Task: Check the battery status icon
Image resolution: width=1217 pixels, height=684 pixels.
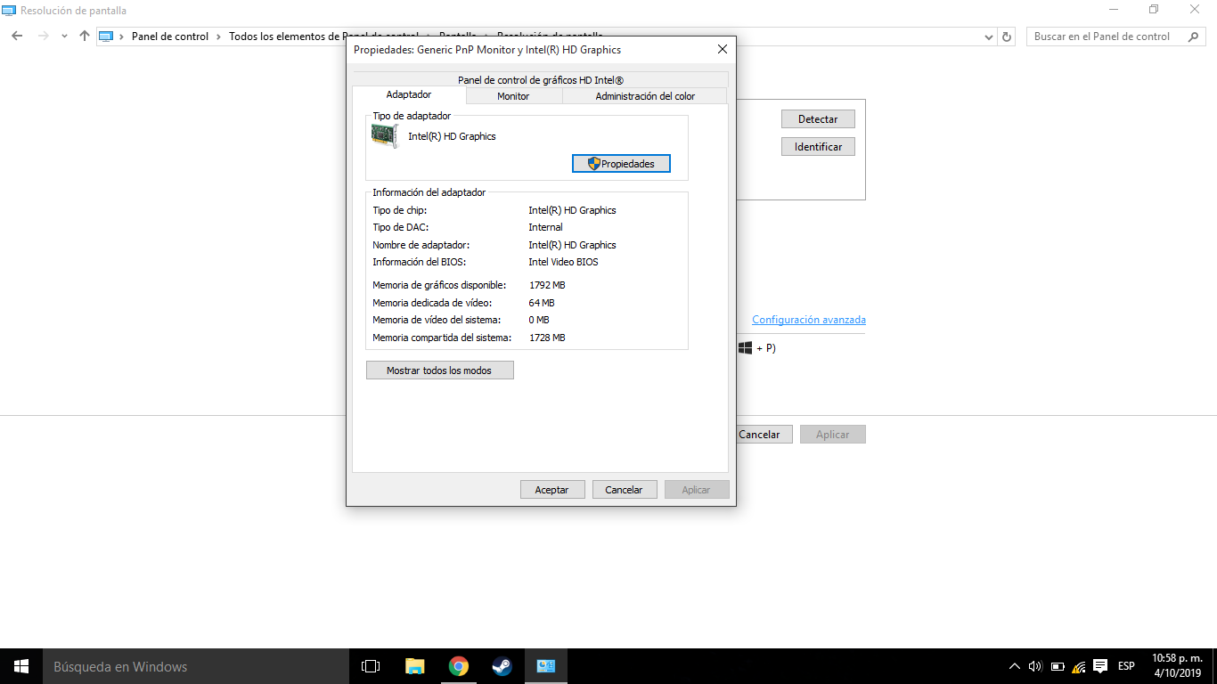Action: [x=1058, y=666]
